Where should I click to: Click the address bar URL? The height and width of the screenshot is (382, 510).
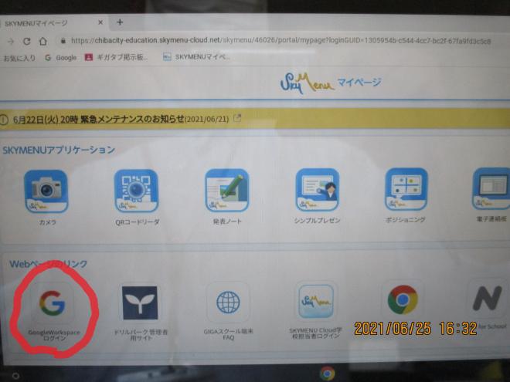tap(280, 41)
